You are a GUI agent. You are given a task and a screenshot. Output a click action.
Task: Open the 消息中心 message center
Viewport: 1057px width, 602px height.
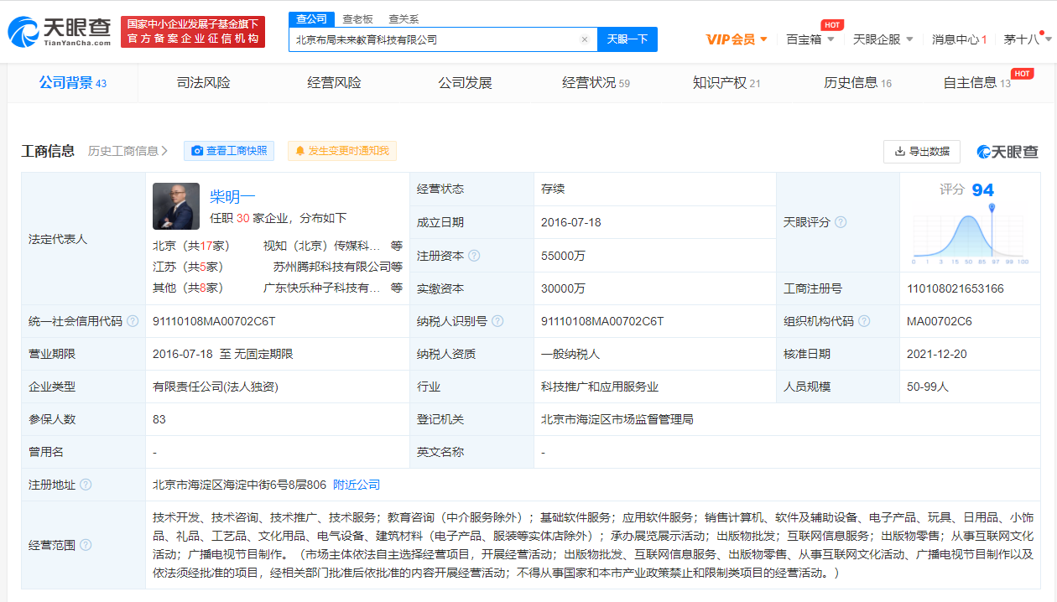coord(960,39)
